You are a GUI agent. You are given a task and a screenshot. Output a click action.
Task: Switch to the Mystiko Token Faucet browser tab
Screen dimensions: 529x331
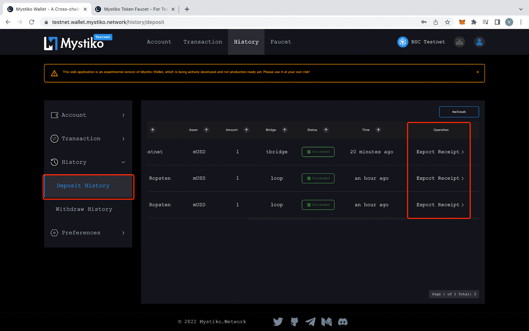click(135, 9)
